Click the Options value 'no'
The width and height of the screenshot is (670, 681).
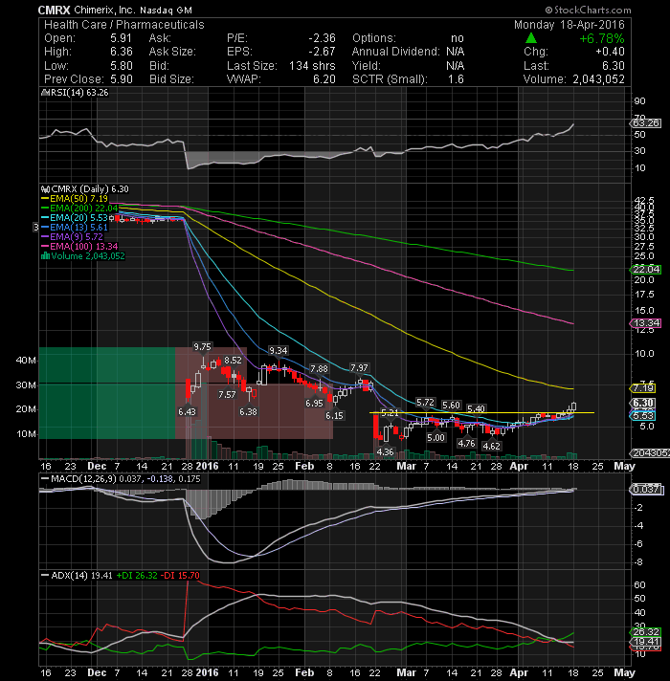click(458, 38)
